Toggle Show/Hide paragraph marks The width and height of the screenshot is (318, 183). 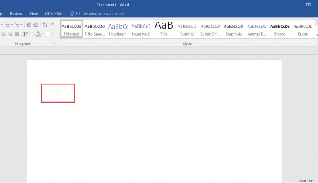point(53,25)
